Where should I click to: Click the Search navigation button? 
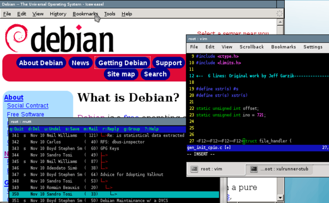155,74
